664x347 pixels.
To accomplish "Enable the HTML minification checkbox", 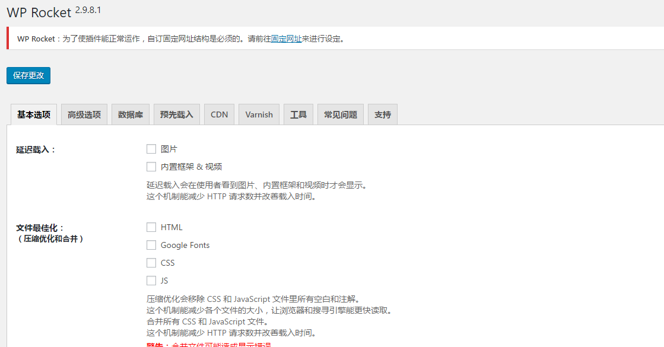I will pos(151,227).
